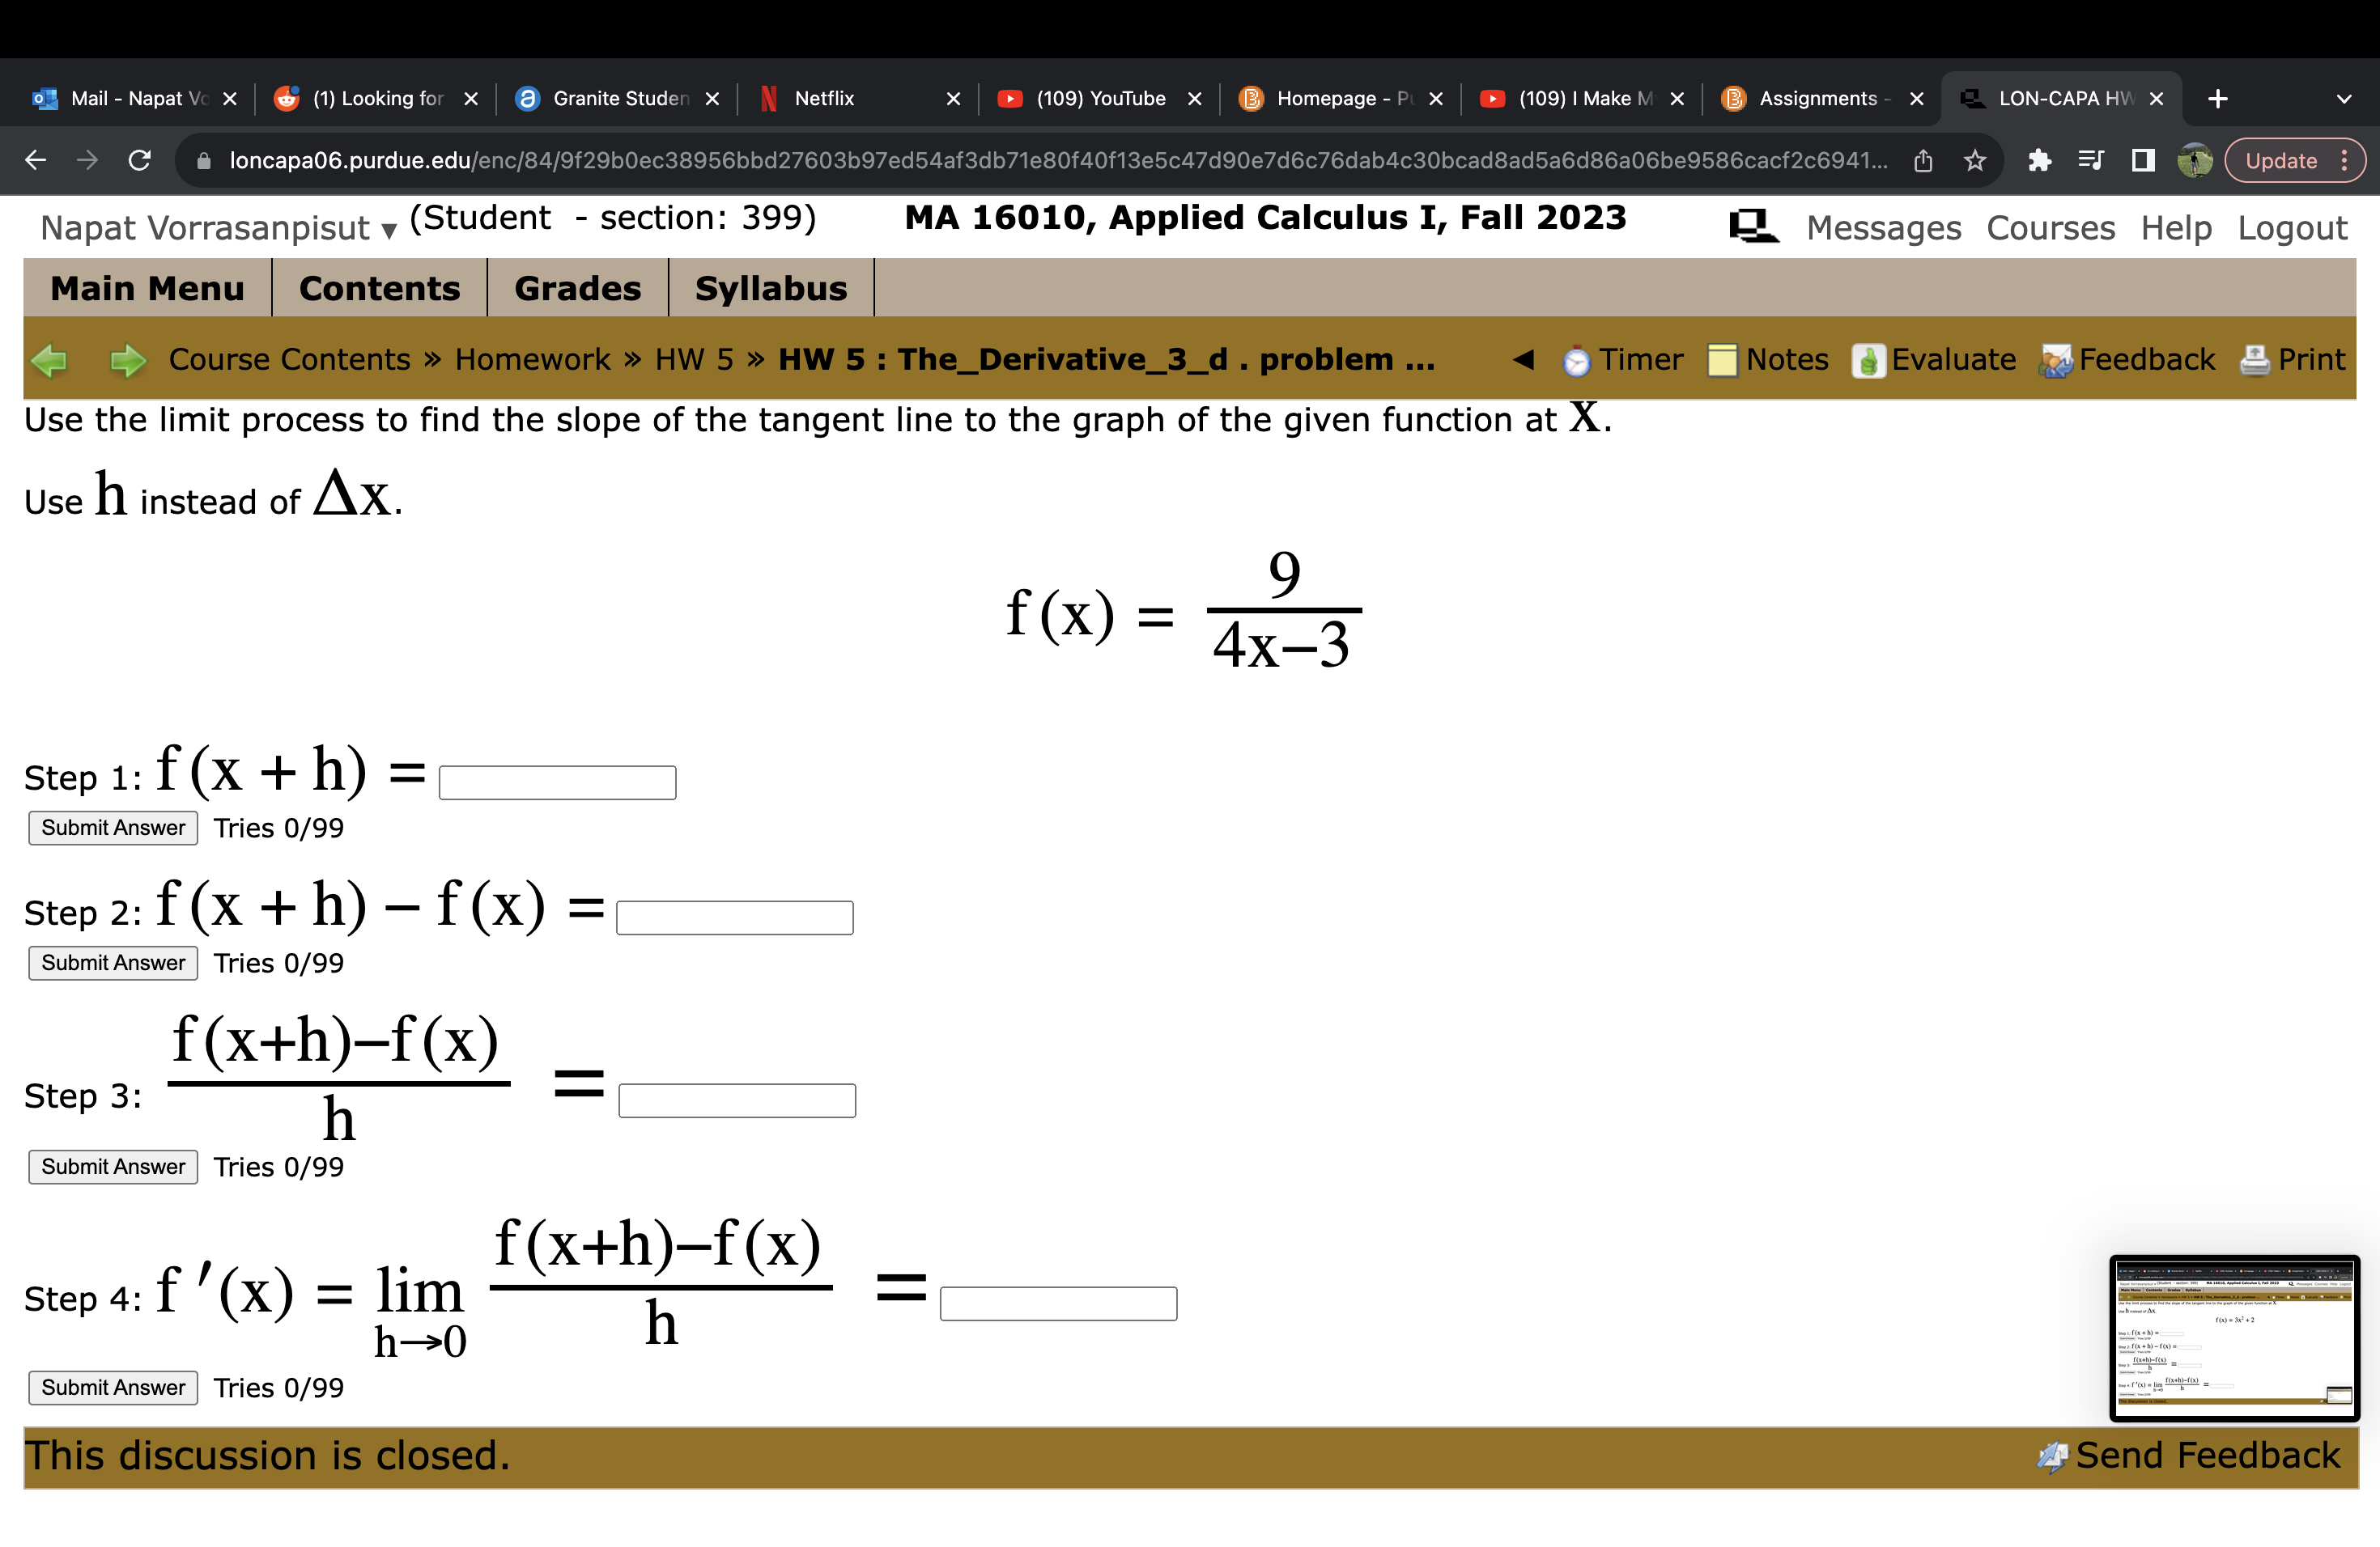
Task: Open the Send Feedback paper-plane icon
Action: [x=2051, y=1456]
